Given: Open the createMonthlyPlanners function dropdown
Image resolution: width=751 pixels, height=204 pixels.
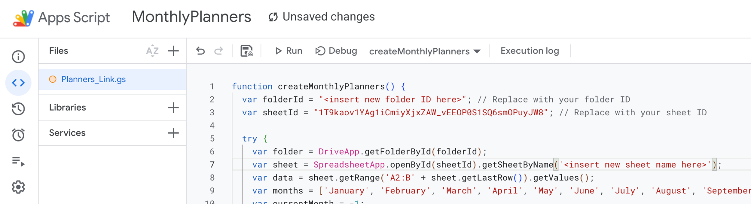Looking at the screenshot, I should click(425, 51).
